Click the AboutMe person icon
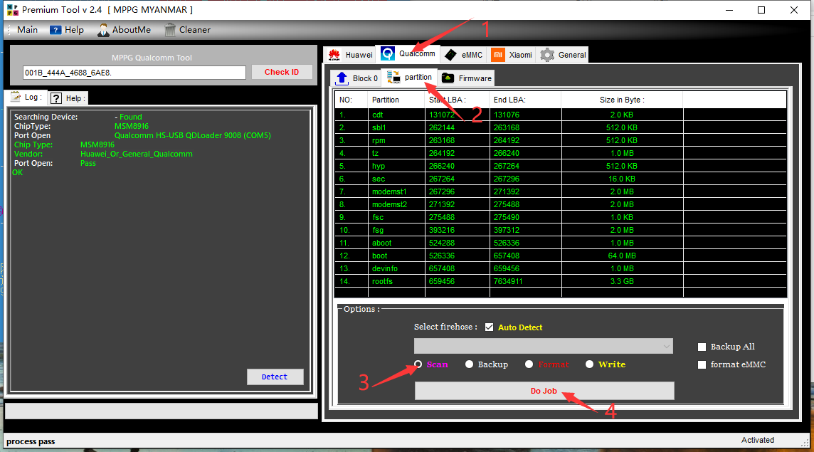The height and width of the screenshot is (452, 814). (103, 30)
